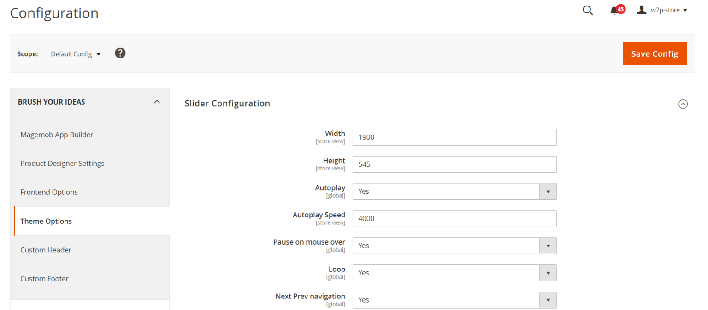Open the w2p-store account menu
This screenshot has width=708, height=310.
pyautogui.click(x=665, y=10)
